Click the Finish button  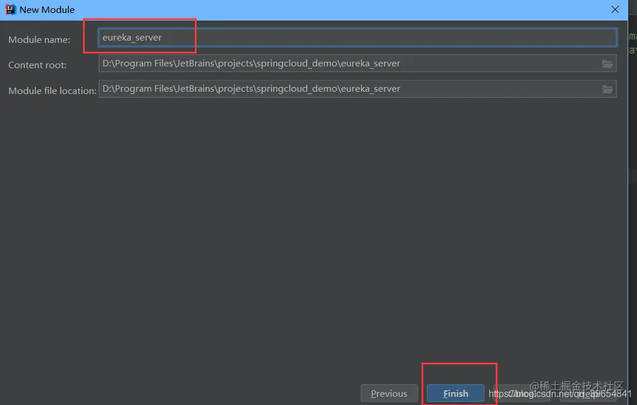pyautogui.click(x=456, y=393)
